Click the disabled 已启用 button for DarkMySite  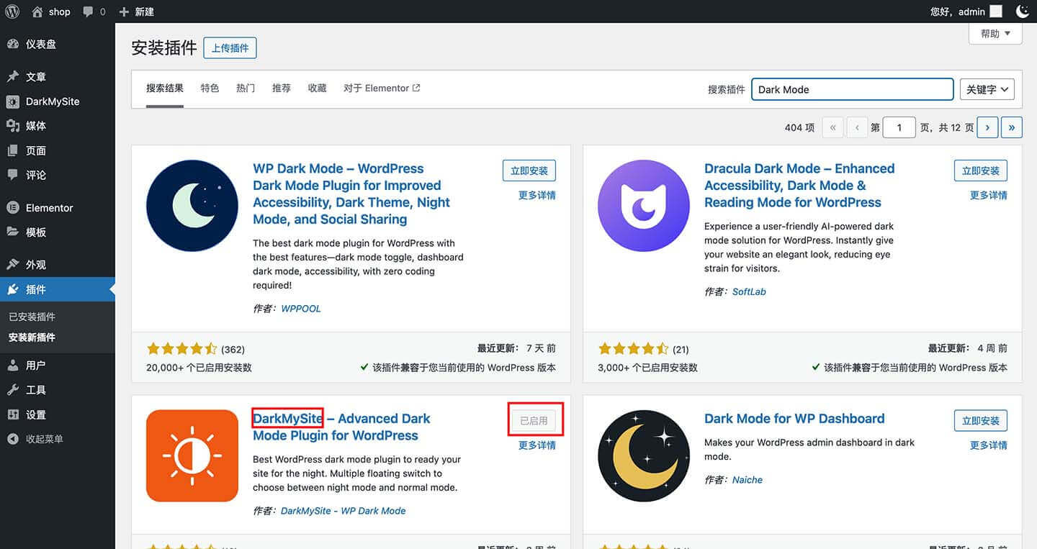[x=534, y=421]
